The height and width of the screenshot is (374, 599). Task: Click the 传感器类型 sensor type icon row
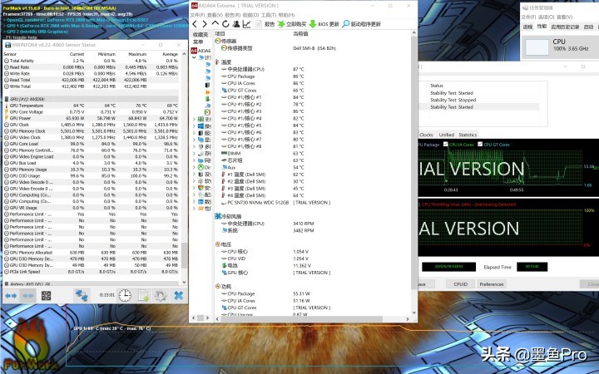click(225, 48)
